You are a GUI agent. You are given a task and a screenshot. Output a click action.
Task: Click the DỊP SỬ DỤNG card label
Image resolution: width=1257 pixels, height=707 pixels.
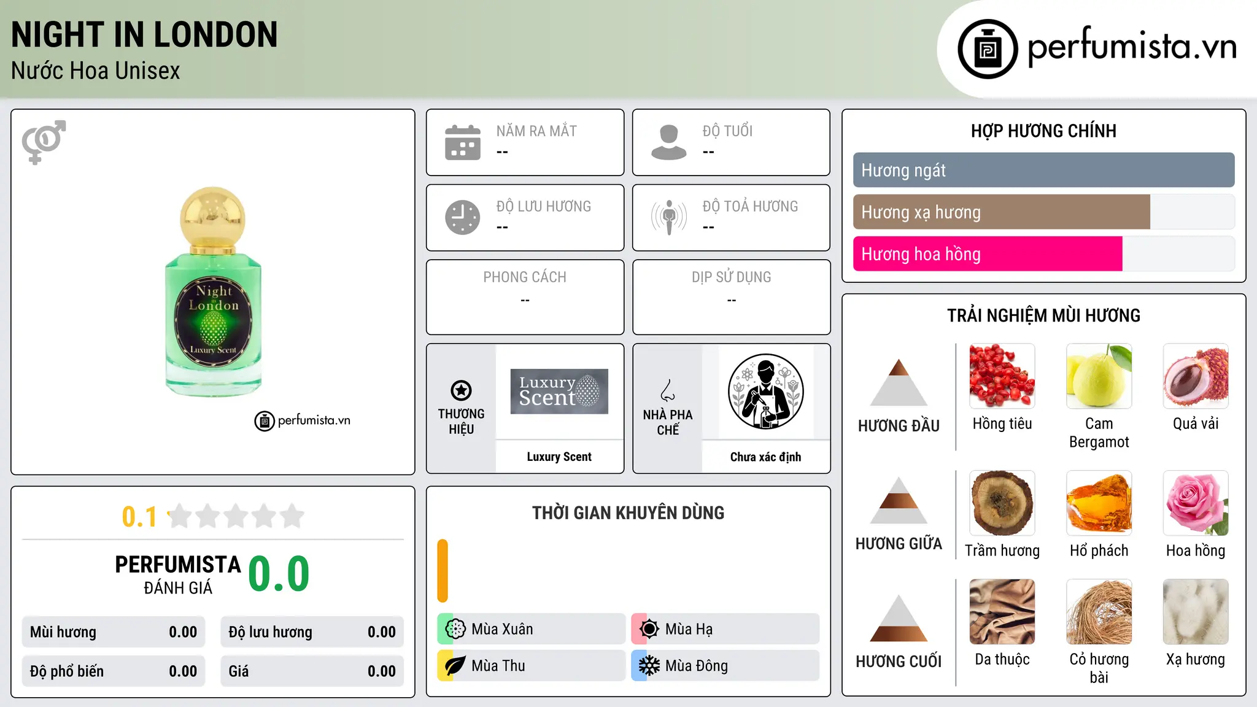[732, 277]
